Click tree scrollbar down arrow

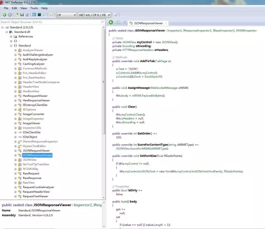pyautogui.click(x=104, y=198)
